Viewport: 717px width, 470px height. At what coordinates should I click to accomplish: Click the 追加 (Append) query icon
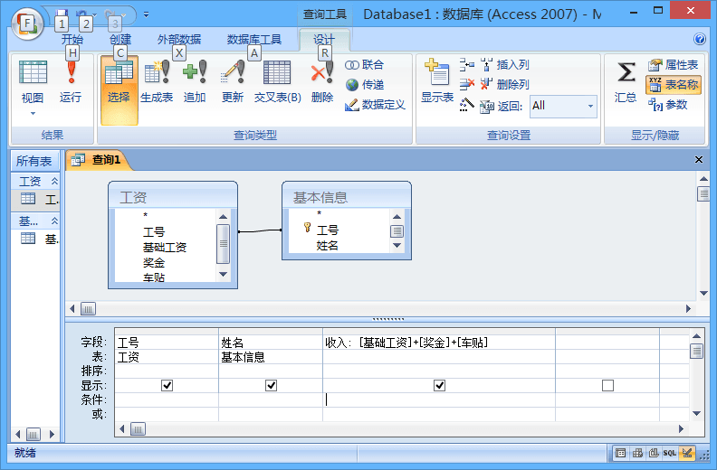tap(195, 82)
